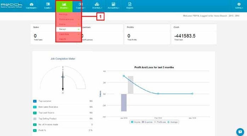
Task: Open the Dashboard gauge icon
Action: pos(31,4)
